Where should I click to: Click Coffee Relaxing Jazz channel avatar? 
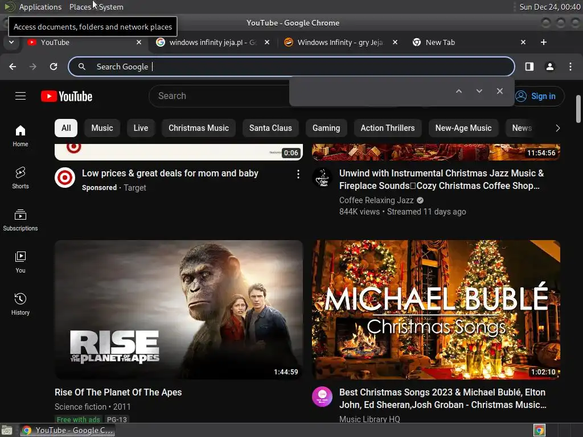pyautogui.click(x=322, y=178)
